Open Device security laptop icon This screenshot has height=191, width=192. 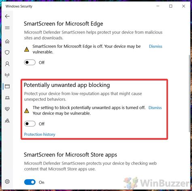(7, 98)
